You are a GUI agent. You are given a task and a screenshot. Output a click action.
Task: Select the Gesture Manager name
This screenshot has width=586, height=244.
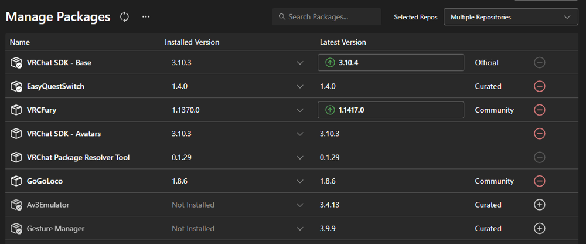click(55, 228)
